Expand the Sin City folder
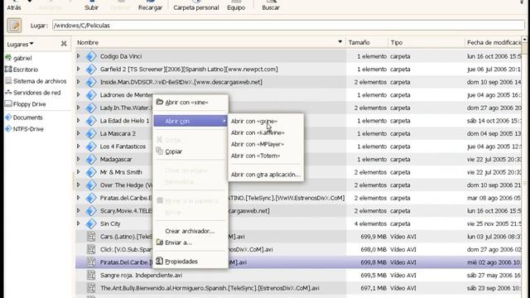Image resolution: width=530 pixels, height=298 pixels. coord(79,223)
